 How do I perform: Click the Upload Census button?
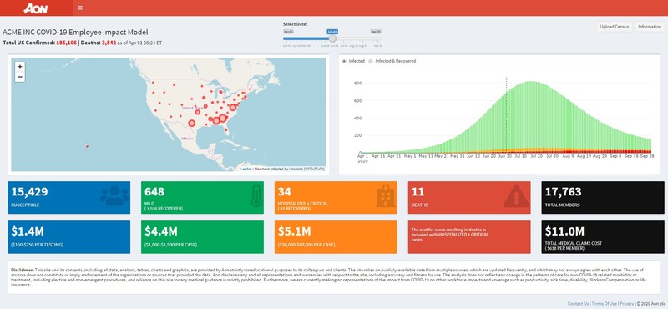(615, 27)
